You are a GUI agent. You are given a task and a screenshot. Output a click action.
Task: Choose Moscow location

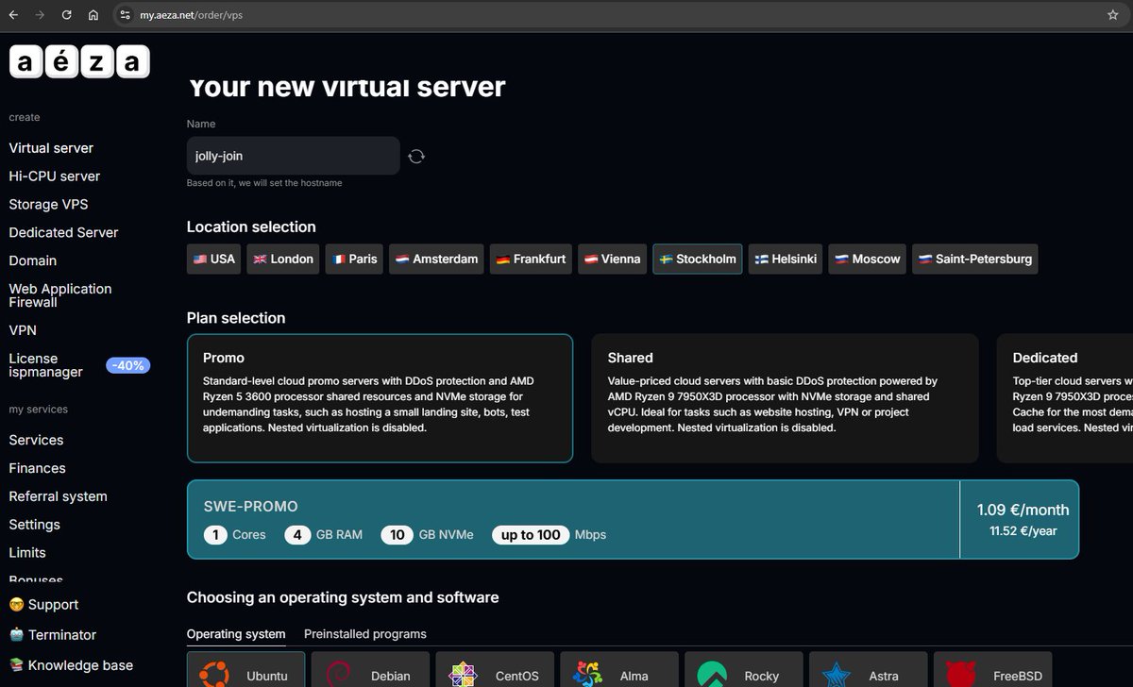click(868, 259)
